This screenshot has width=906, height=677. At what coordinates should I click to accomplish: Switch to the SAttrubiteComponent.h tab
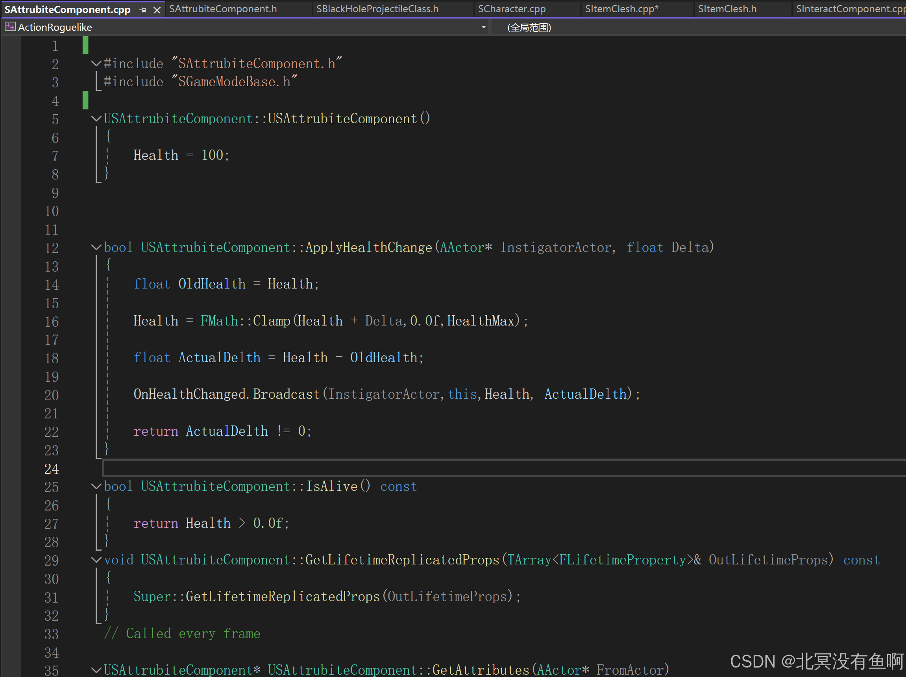click(223, 9)
